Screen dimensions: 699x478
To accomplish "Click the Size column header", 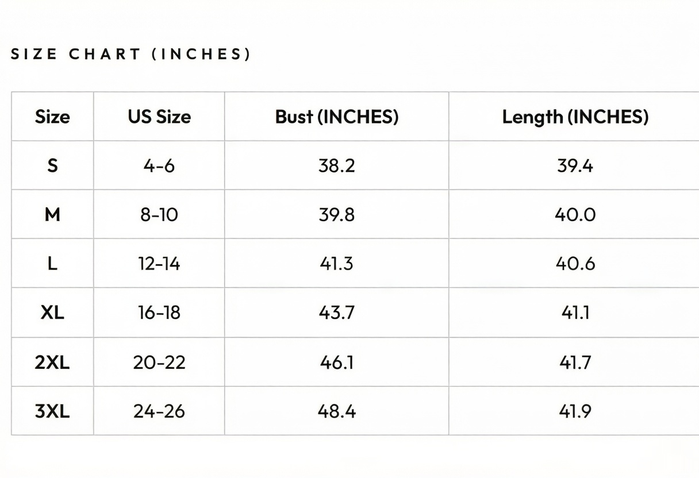I will tap(52, 117).
